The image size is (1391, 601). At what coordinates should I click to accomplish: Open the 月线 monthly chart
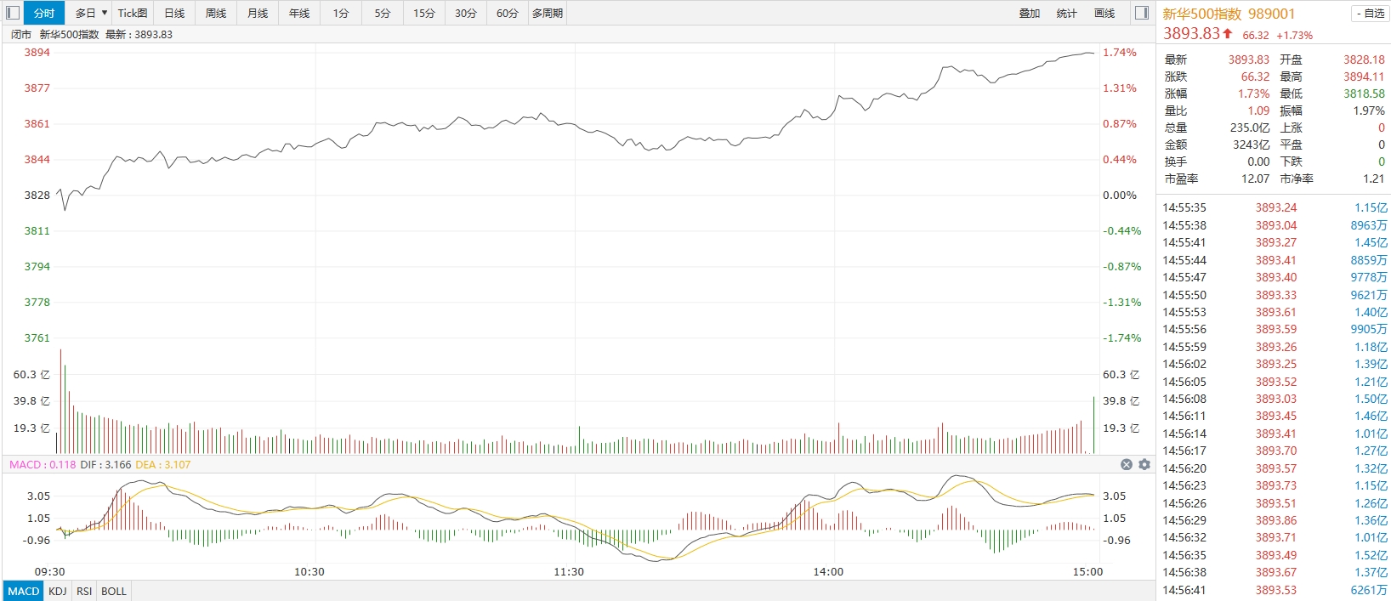(258, 13)
